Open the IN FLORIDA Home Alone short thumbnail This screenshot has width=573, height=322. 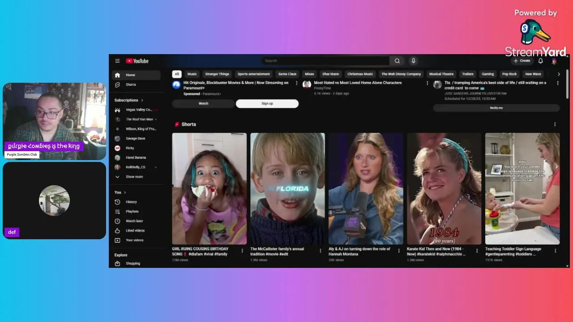coord(287,189)
